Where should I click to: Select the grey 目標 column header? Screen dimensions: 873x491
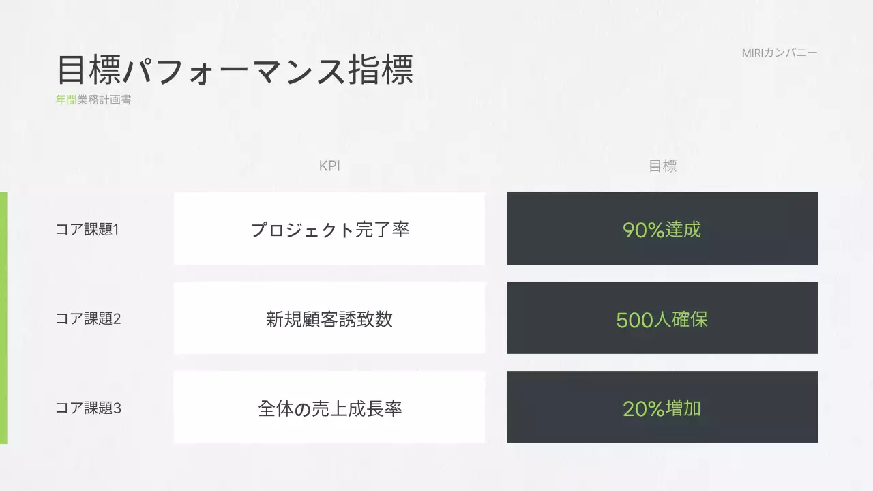tap(662, 166)
